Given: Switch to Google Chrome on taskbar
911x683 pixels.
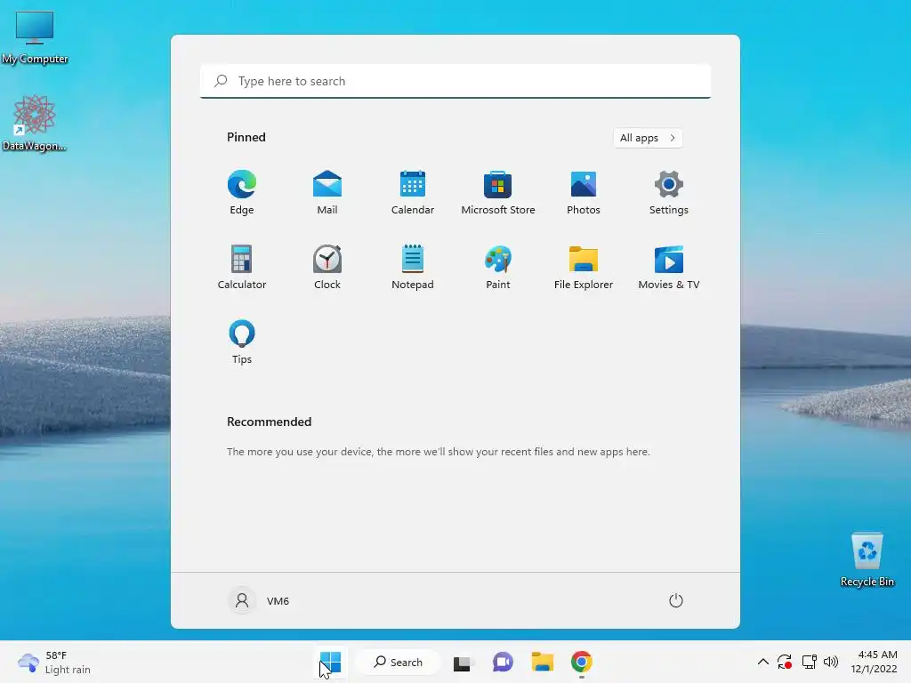Looking at the screenshot, I should (582, 662).
